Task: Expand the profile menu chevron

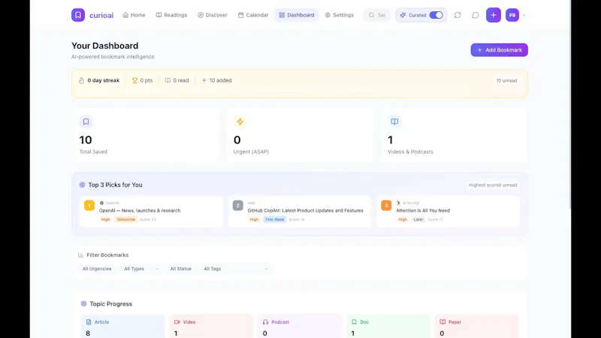Action: click(524, 15)
